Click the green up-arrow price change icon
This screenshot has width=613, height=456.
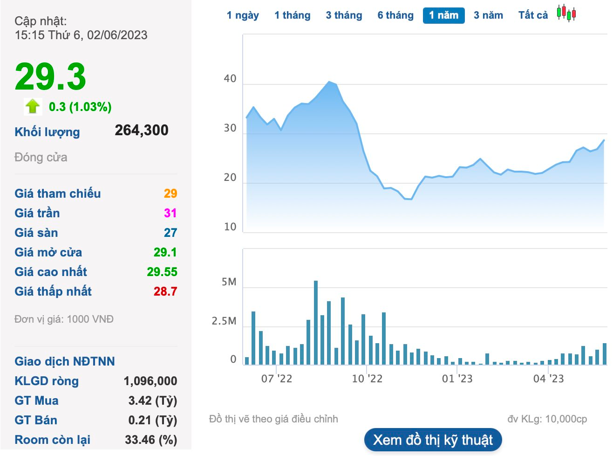[33, 106]
